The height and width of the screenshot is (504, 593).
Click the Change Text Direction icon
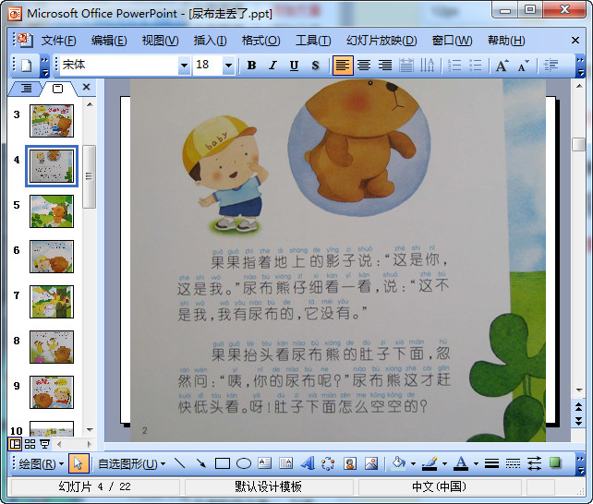point(428,66)
